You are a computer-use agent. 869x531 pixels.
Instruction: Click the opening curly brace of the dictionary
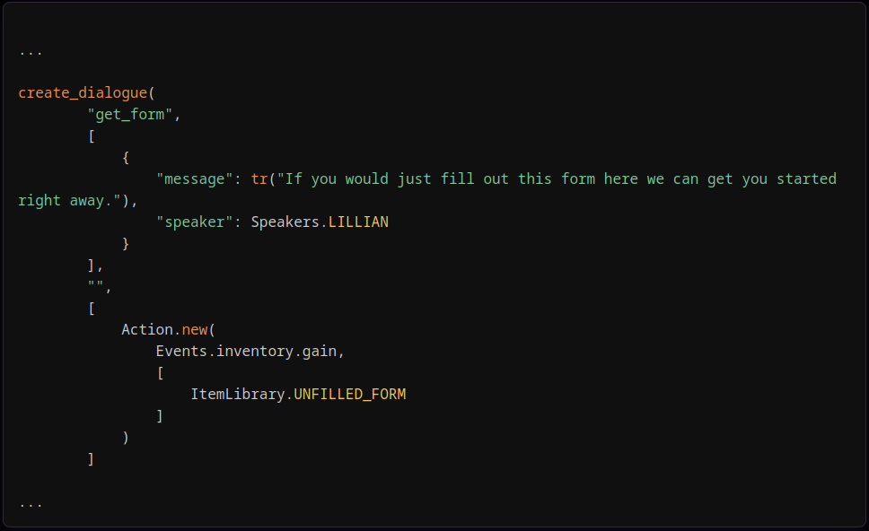[126, 158]
